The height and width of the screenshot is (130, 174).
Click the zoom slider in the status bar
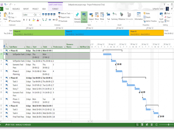coord(168,125)
